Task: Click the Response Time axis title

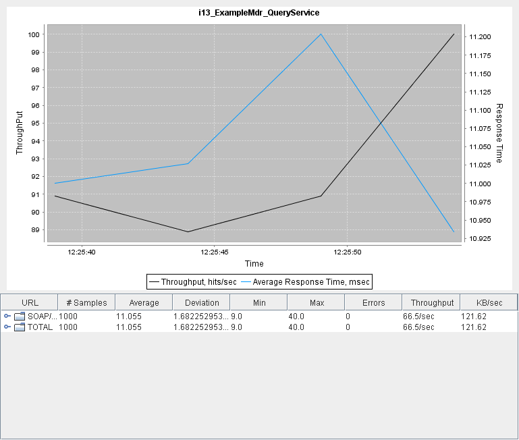Action: click(499, 133)
